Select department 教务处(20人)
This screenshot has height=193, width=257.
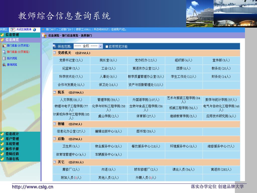pos(221,68)
